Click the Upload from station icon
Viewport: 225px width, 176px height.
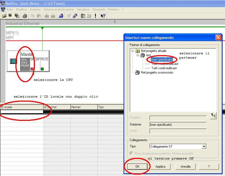pyautogui.click(x=53, y=16)
